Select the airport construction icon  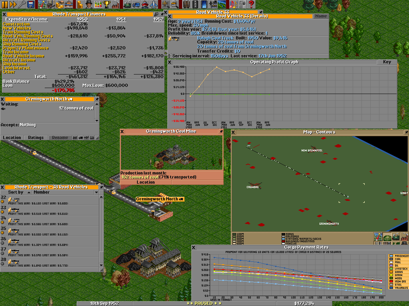pos(212,4)
